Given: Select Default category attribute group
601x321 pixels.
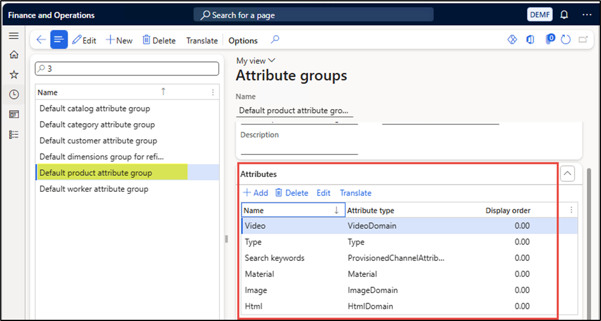Looking at the screenshot, I should pyautogui.click(x=127, y=125).
